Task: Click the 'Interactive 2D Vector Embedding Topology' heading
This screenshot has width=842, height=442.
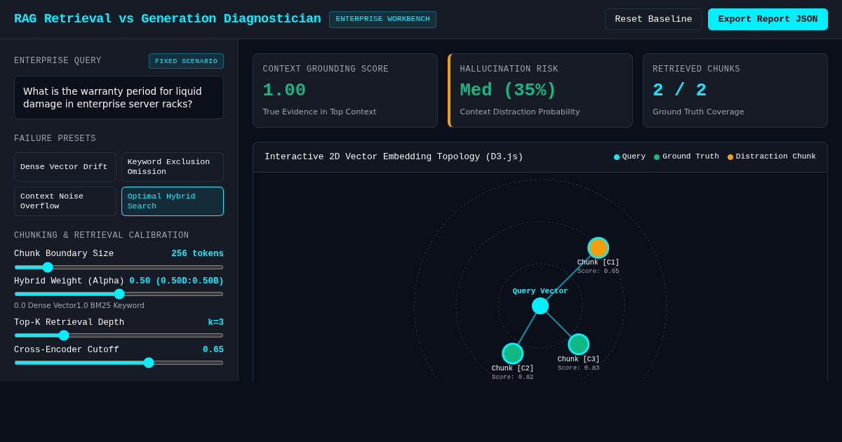Action: point(394,157)
